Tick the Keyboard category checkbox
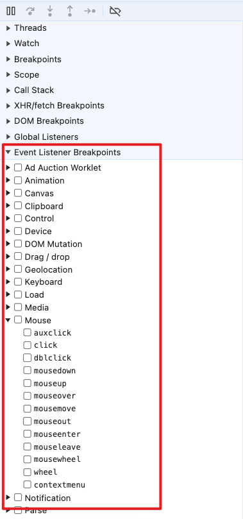The height and width of the screenshot is (519, 243). point(18,282)
